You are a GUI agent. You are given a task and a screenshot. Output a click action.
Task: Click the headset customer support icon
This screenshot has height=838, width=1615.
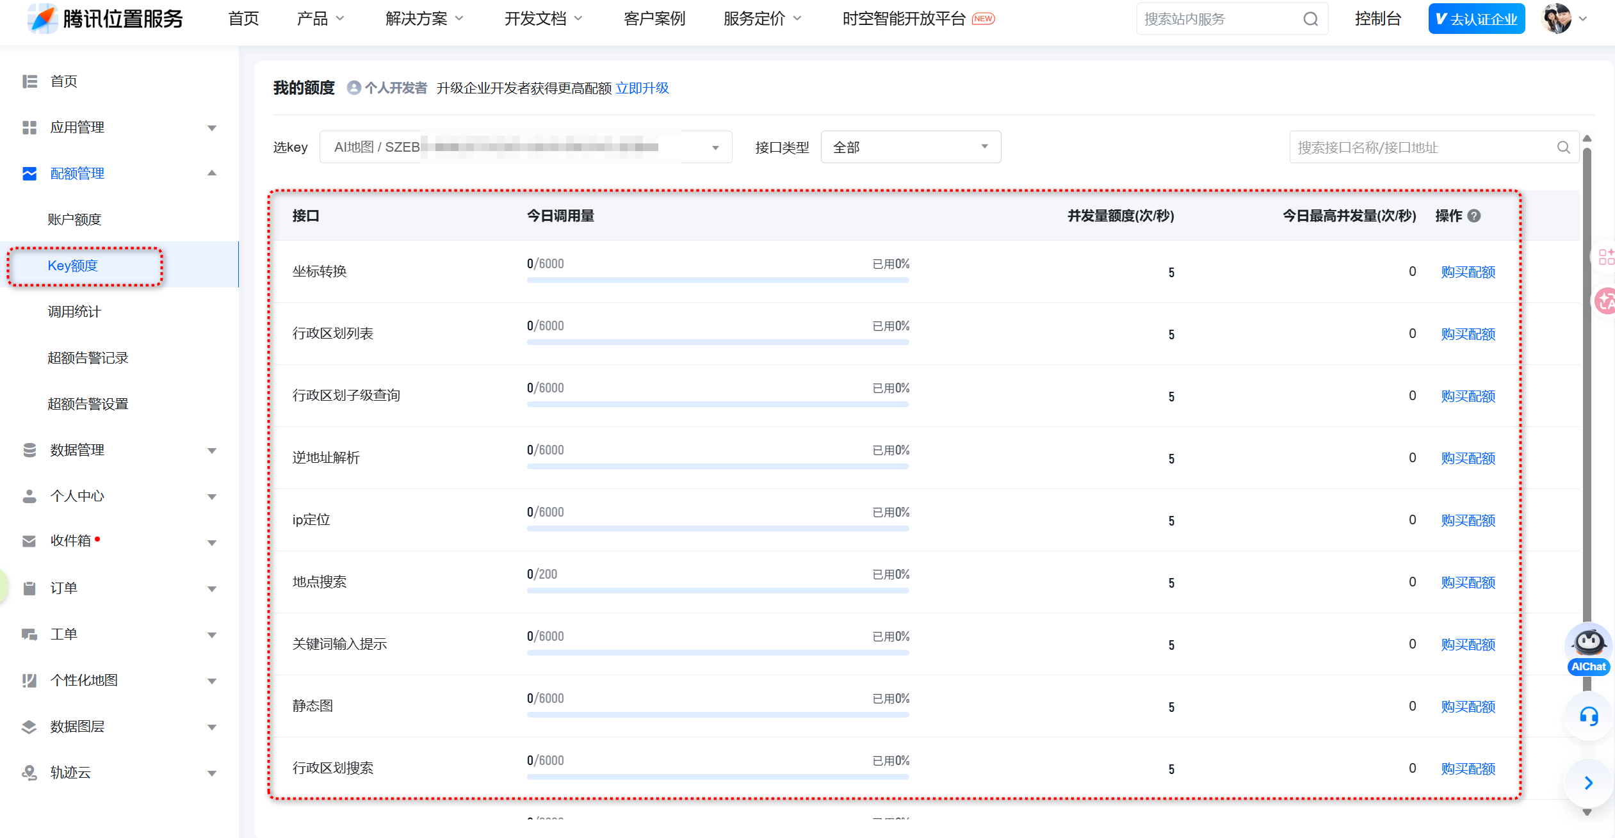(1589, 716)
